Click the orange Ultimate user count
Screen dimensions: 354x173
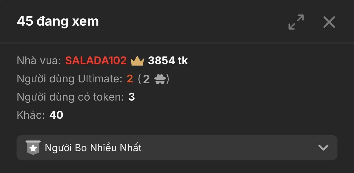click(x=130, y=79)
